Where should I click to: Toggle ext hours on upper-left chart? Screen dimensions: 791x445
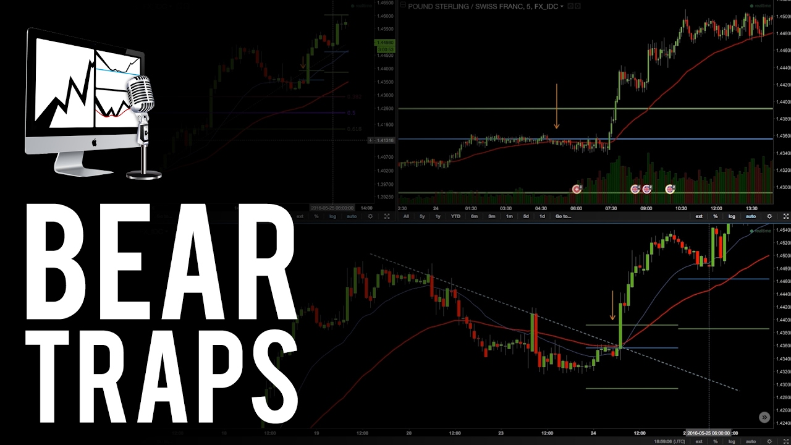coord(300,216)
